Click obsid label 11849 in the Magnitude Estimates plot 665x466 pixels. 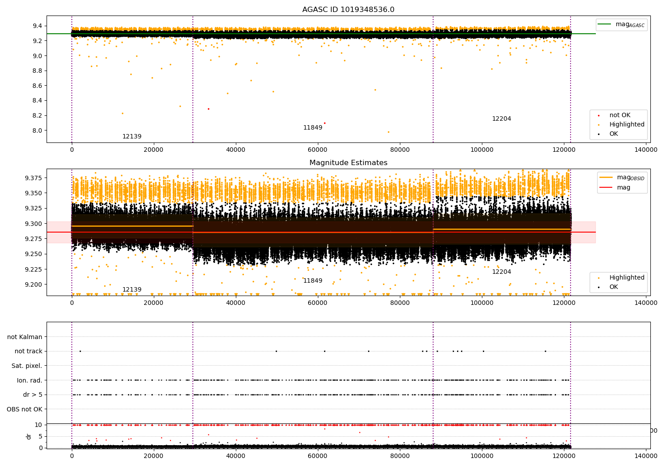[x=313, y=281]
